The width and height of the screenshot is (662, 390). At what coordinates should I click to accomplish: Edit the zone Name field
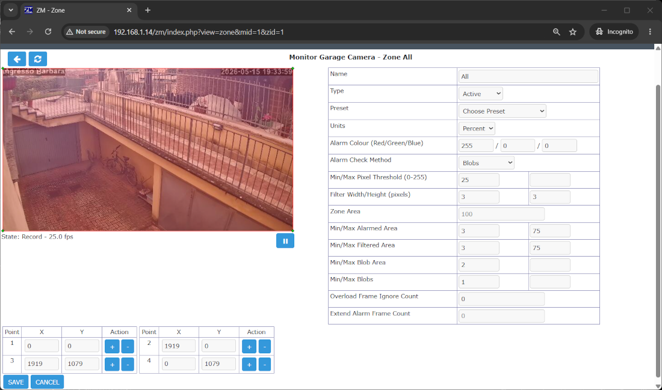(528, 76)
